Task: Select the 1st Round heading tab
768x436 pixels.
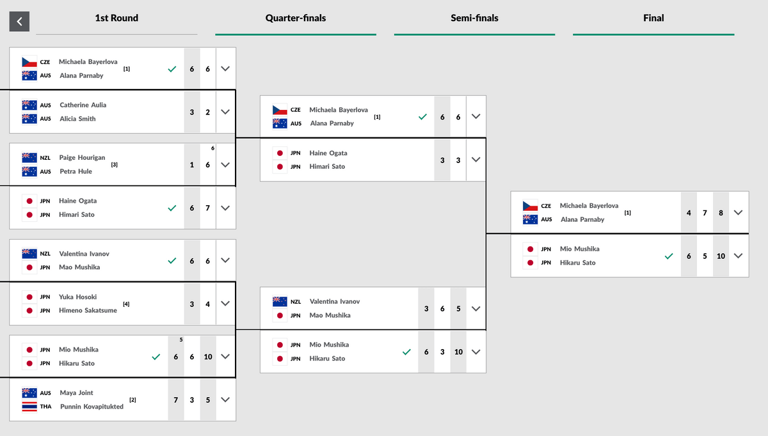Action: (116, 18)
